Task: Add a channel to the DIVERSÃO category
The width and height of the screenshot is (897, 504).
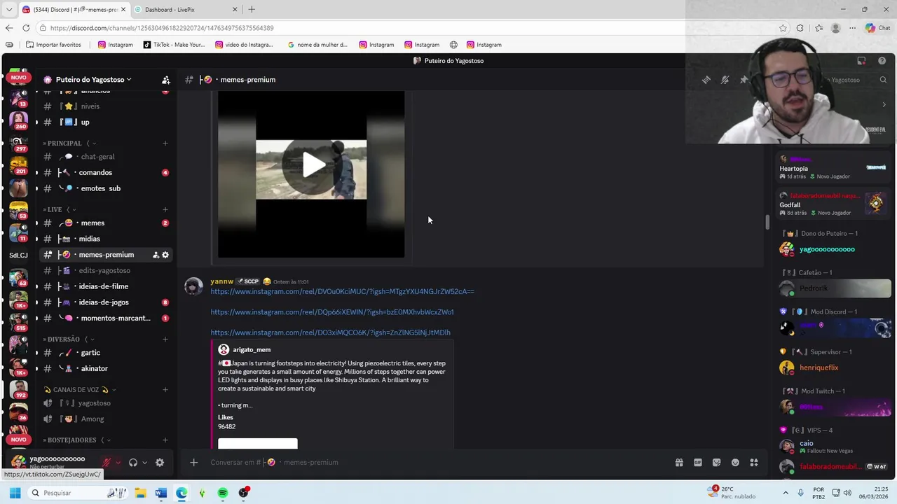Action: pos(165,339)
